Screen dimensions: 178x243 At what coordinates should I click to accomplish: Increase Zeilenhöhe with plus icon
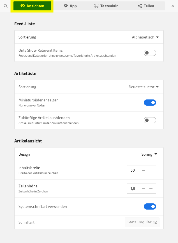(x=151, y=189)
